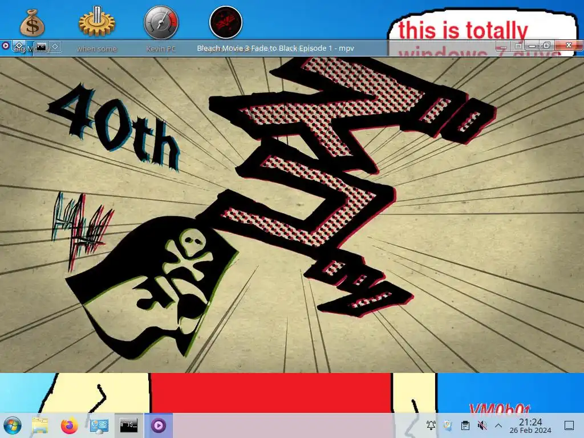Click the mpv title bar text
The width and height of the screenshot is (584, 438).
(x=275, y=48)
